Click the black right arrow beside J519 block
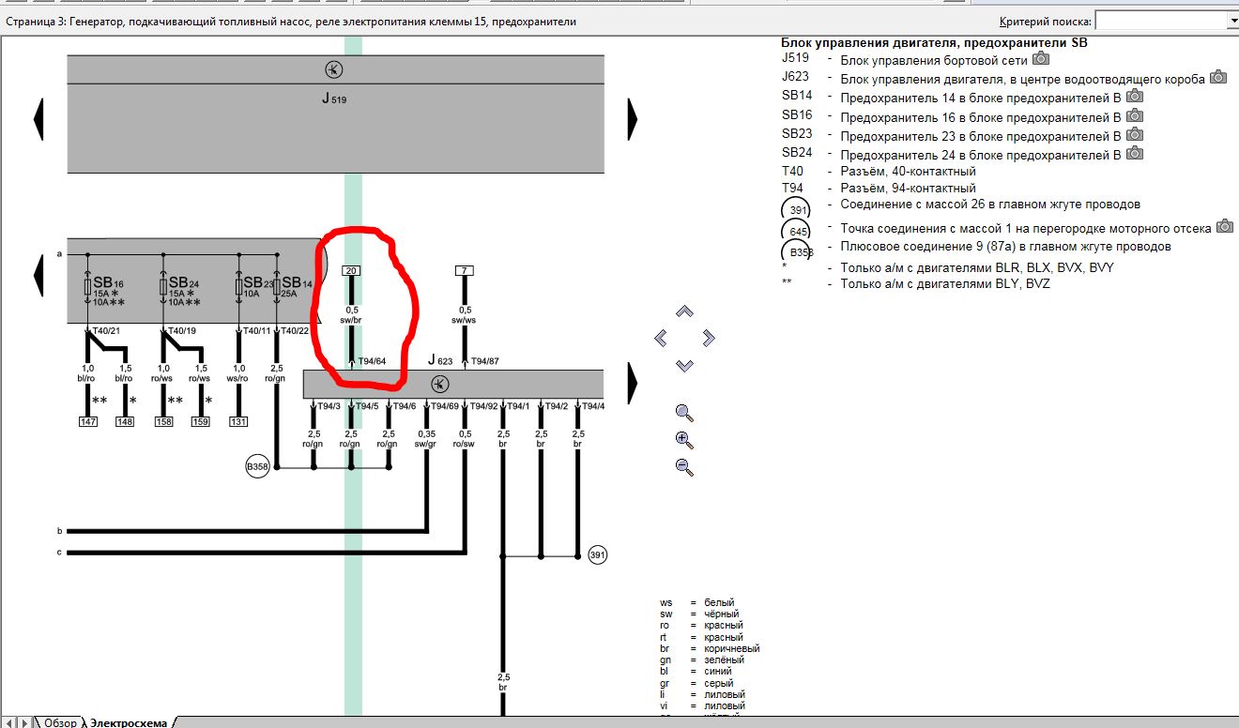Image resolution: width=1239 pixels, height=728 pixels. point(633,119)
